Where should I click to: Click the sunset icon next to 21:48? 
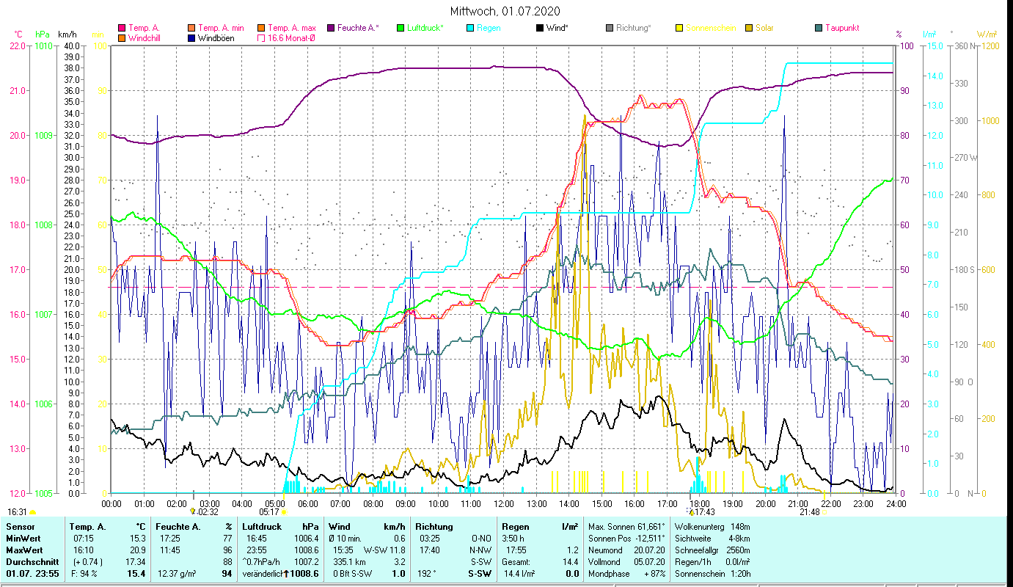pos(824,512)
